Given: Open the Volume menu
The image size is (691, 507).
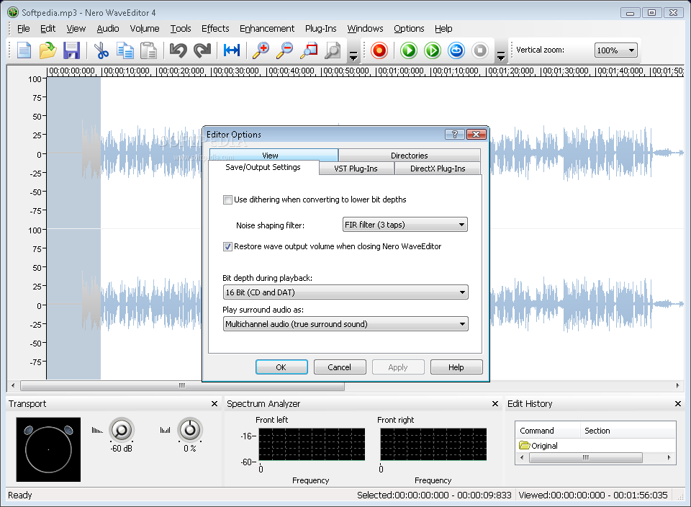Looking at the screenshot, I should (144, 29).
